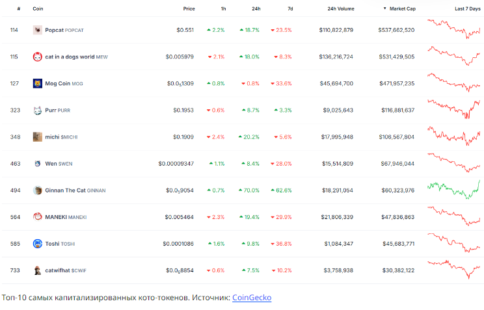This screenshot has width=484, height=310.
Task: Click the cat in a dogs world icon
Action: coord(37,57)
